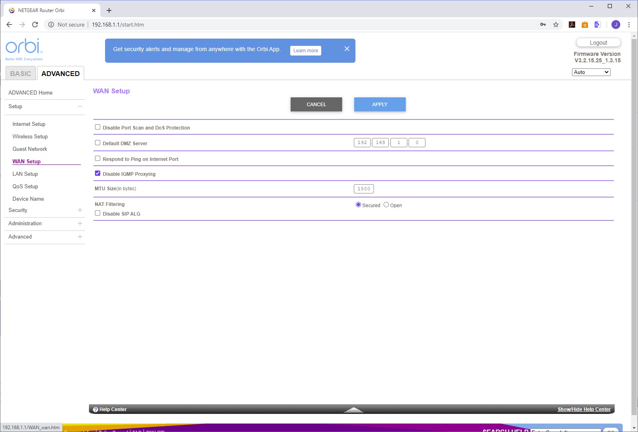Screen dimensions: 638x432
Task: Click DMZ IP last octet field
Action: coord(417,142)
